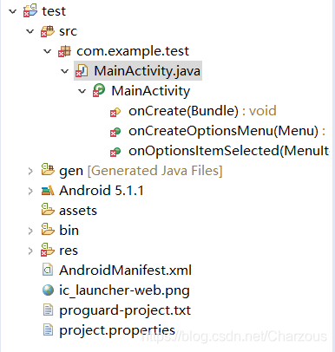Image resolution: width=335 pixels, height=352 pixels.
Task: Click the MainActivity class icon
Action: [x=99, y=90]
